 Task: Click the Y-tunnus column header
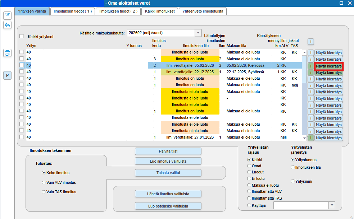134,46
